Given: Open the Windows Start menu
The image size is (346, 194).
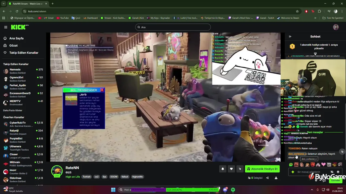Looking at the screenshot, I should point(113,190).
